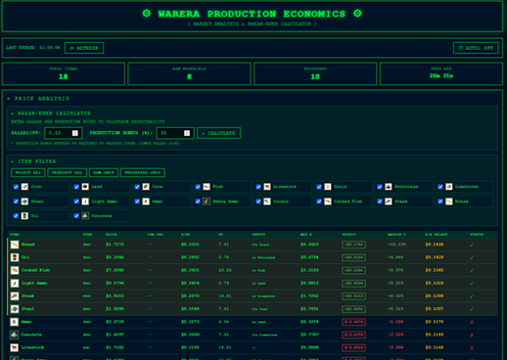
Task: Click the Heavy Ammo icon in item filter
Action: (207, 202)
